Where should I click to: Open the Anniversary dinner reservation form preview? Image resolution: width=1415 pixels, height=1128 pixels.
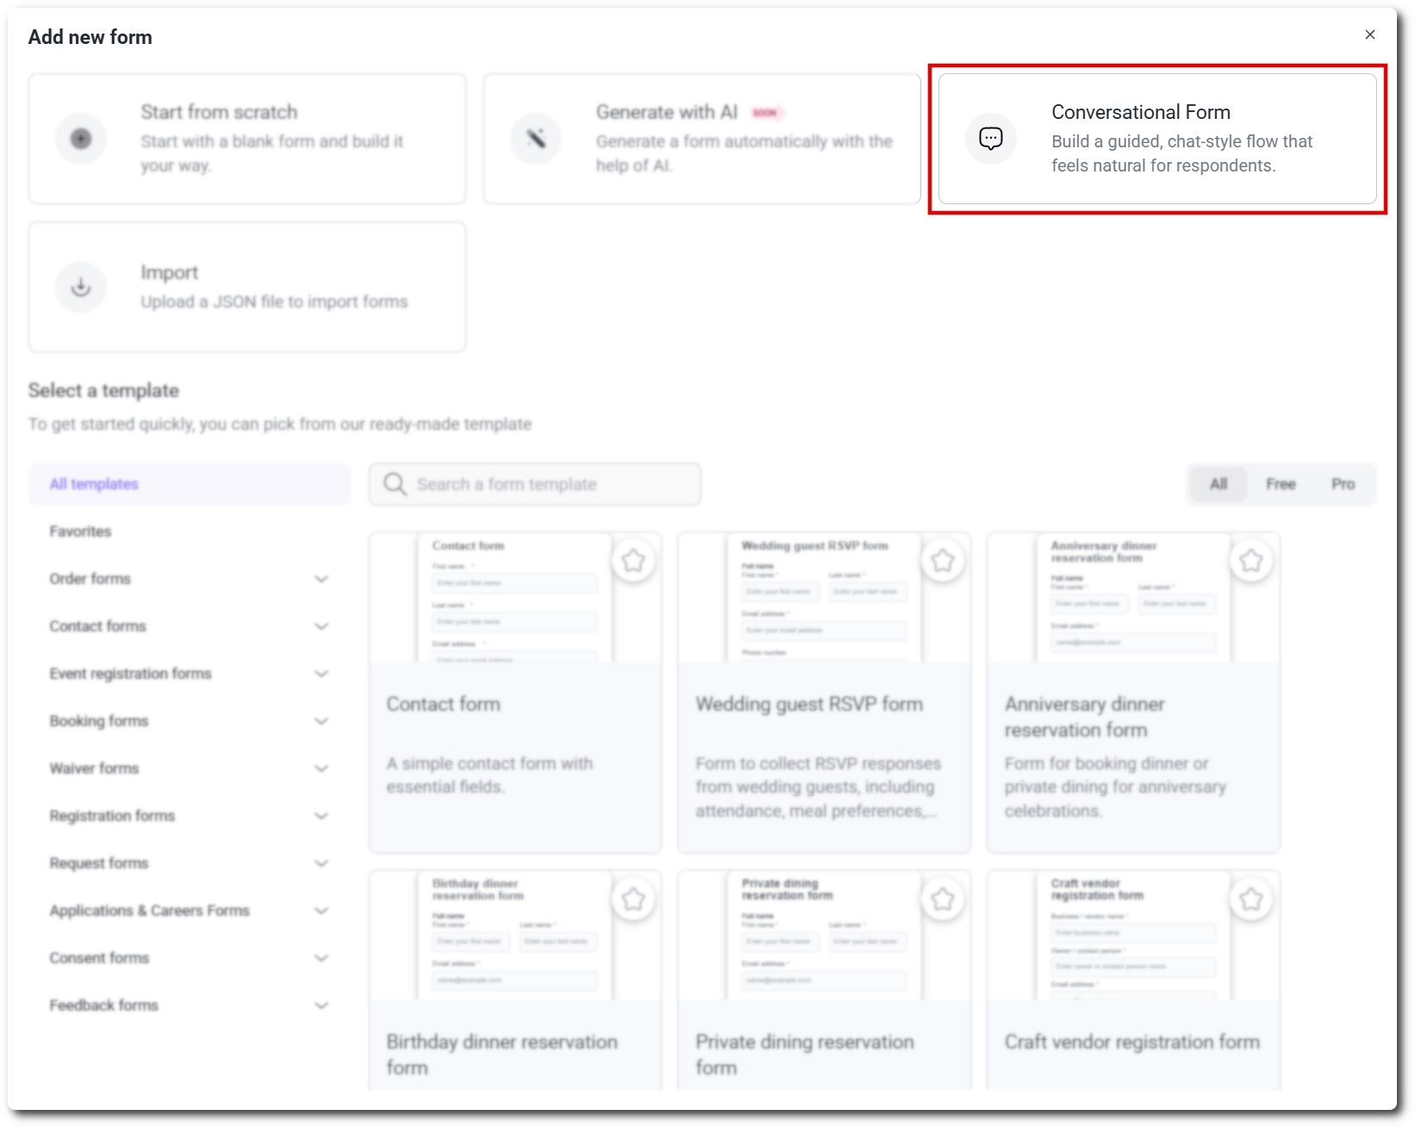click(x=1133, y=598)
